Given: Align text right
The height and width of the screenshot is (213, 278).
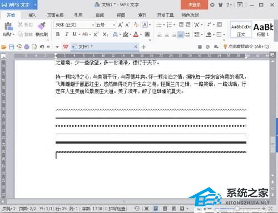Looking at the screenshot, I should point(174,34).
